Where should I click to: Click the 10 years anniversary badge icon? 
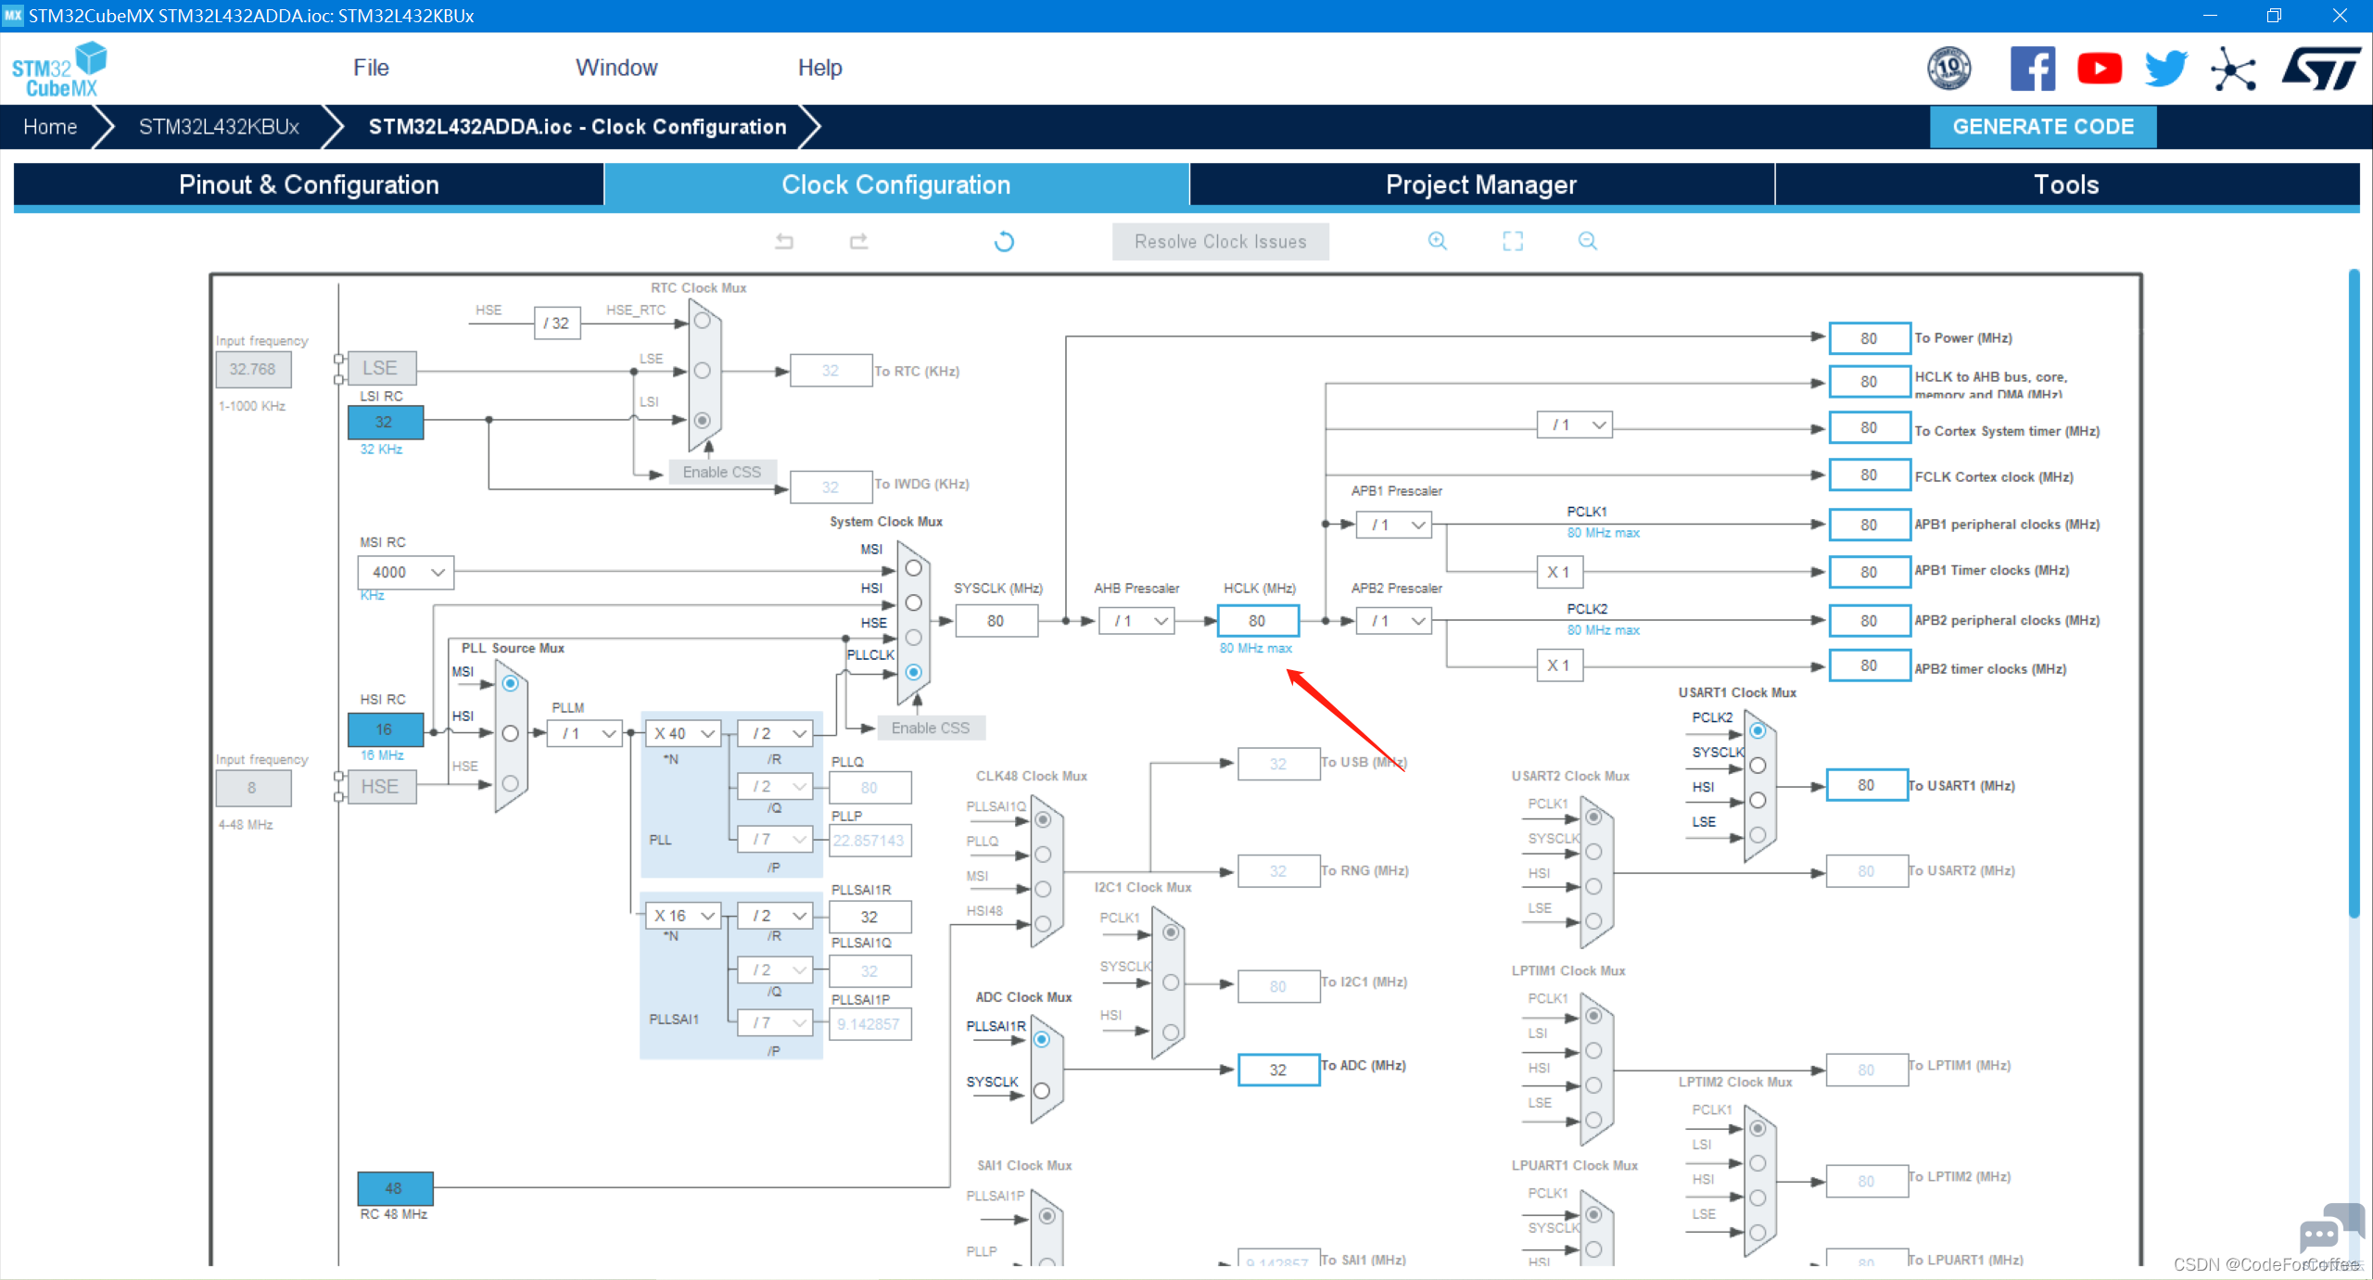coord(1948,69)
